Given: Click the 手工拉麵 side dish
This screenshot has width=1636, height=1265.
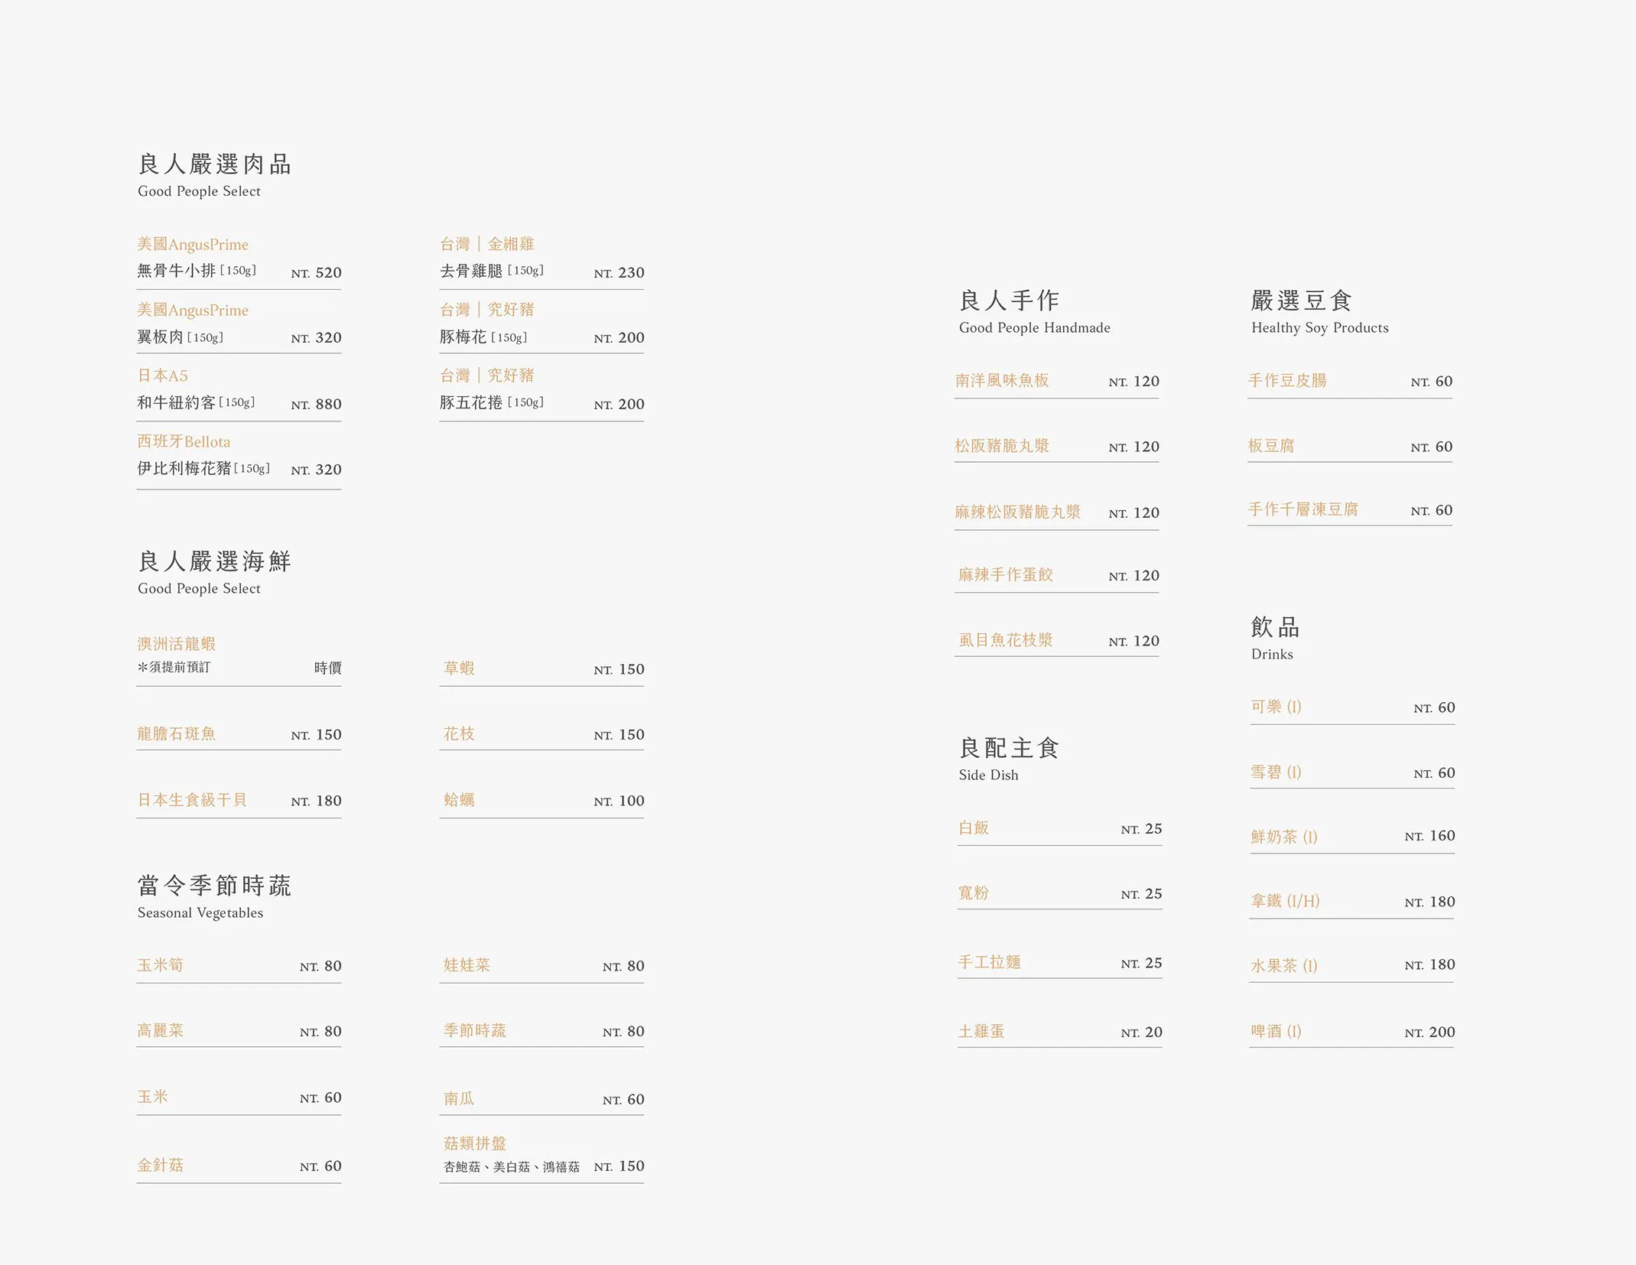Looking at the screenshot, I should point(990,962).
